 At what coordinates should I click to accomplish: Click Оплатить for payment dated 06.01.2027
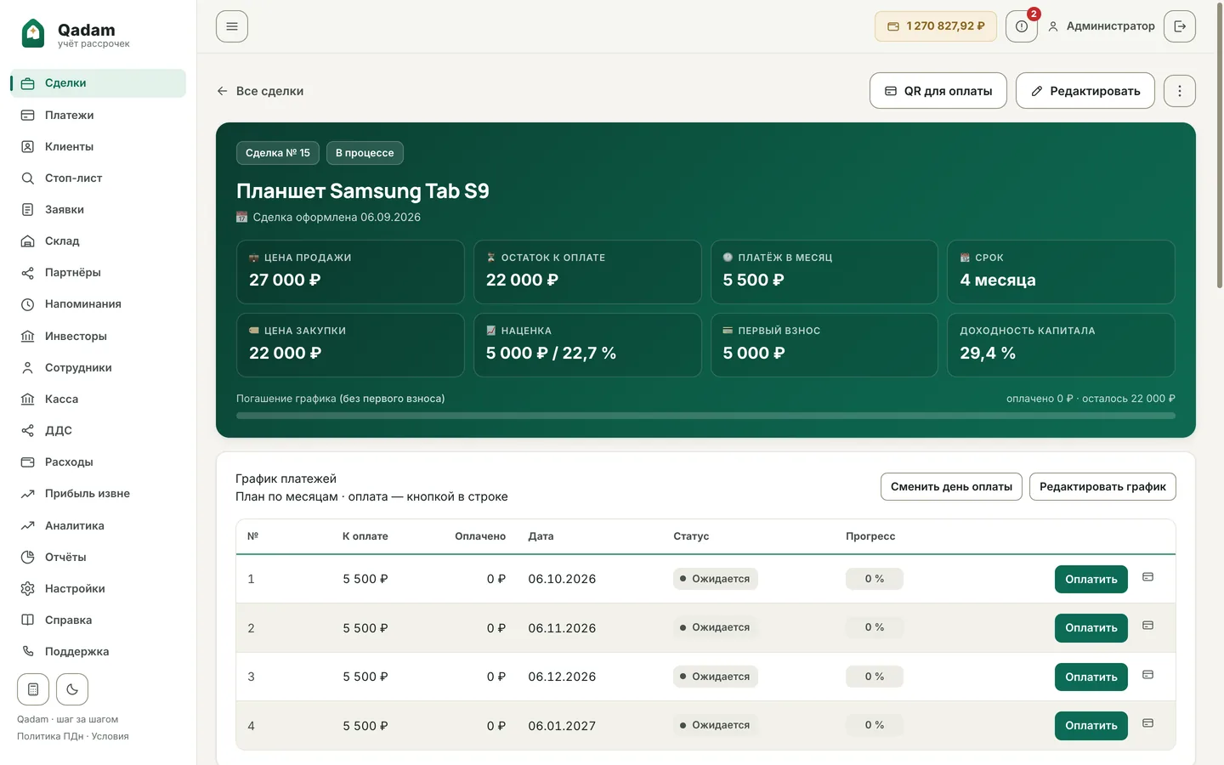1091,726
